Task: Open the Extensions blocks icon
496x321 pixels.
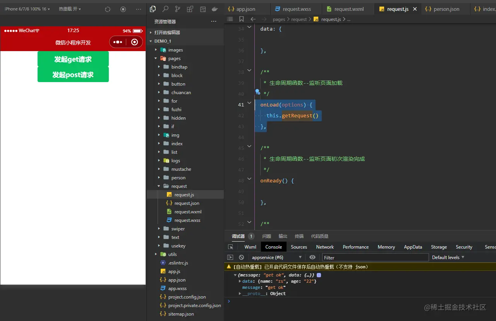Action: tap(190, 9)
